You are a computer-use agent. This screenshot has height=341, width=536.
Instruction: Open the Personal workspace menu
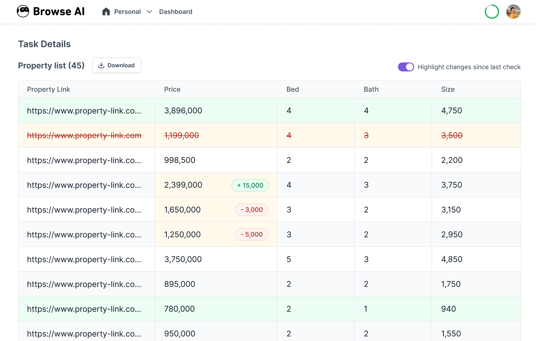127,12
